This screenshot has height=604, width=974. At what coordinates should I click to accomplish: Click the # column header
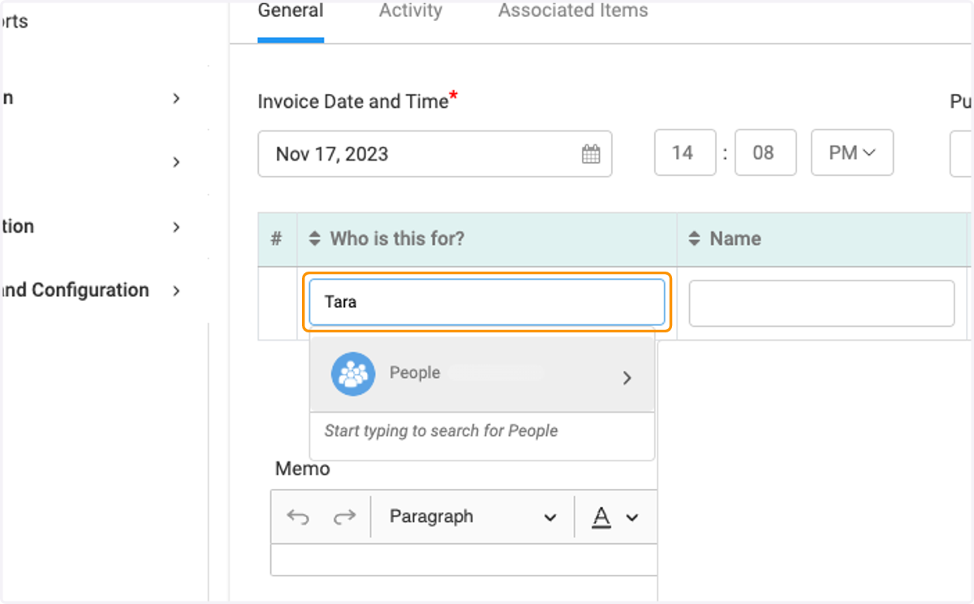pyautogui.click(x=277, y=239)
